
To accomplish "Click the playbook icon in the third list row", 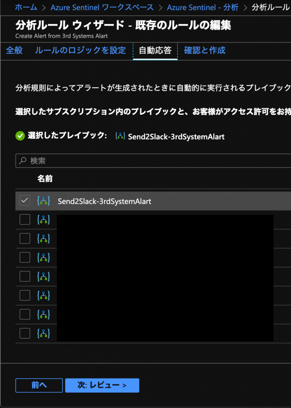I will point(43,239).
